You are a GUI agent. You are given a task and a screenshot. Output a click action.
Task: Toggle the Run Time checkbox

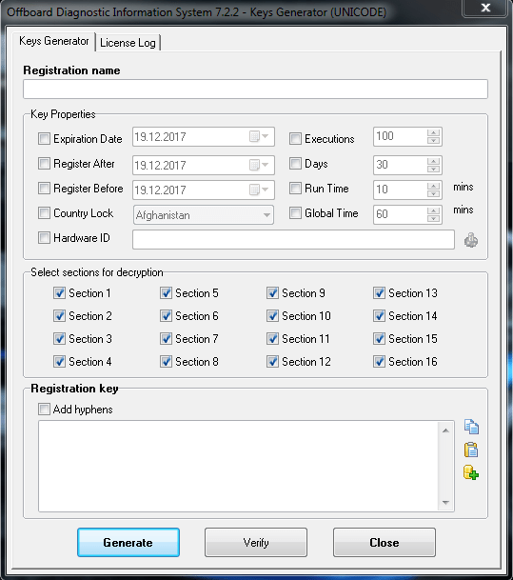[x=295, y=189]
